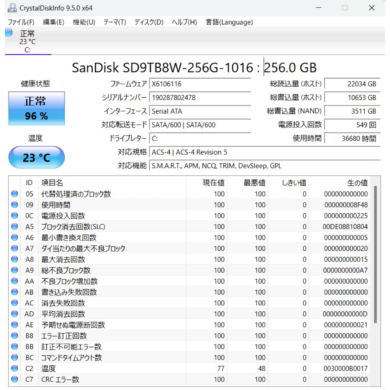Click the total host writes value 10653 GB
390x390 pixels.
point(352,97)
